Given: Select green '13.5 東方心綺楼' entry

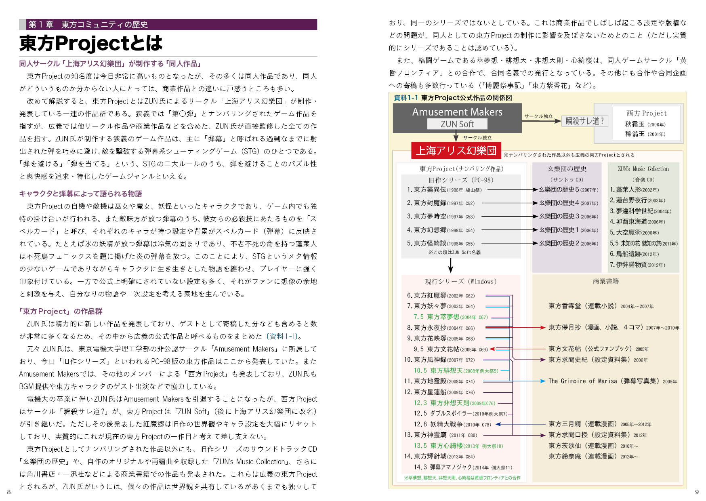Looking at the screenshot, I should pyautogui.click(x=458, y=446).
